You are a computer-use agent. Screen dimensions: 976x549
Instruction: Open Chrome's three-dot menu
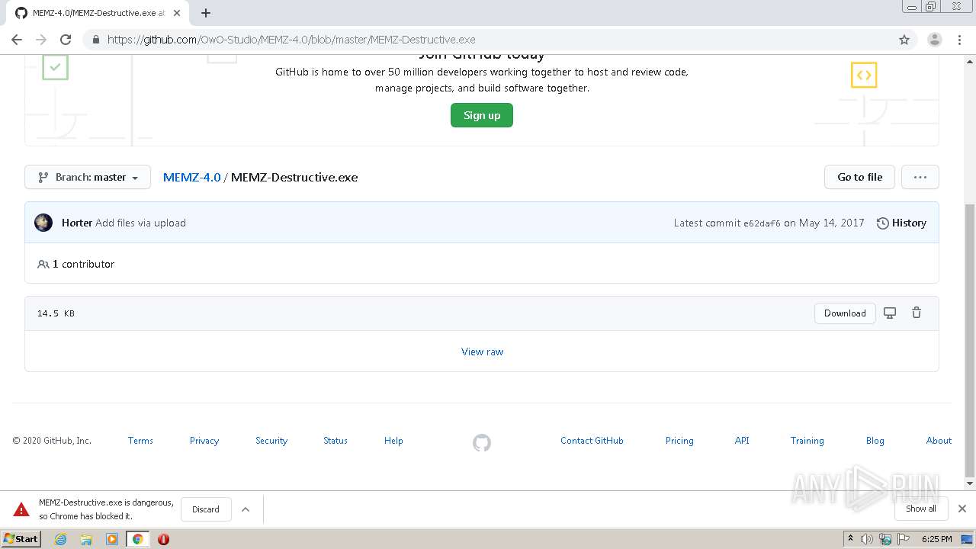960,40
